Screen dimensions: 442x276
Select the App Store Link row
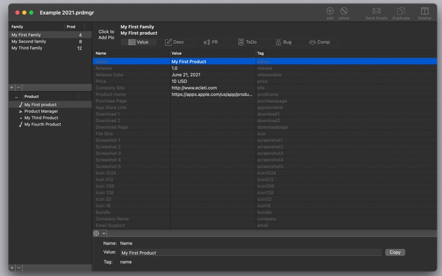[x=265, y=107]
